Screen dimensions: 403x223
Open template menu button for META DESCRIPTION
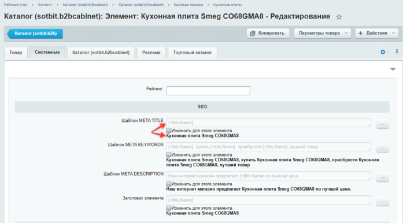(x=382, y=177)
